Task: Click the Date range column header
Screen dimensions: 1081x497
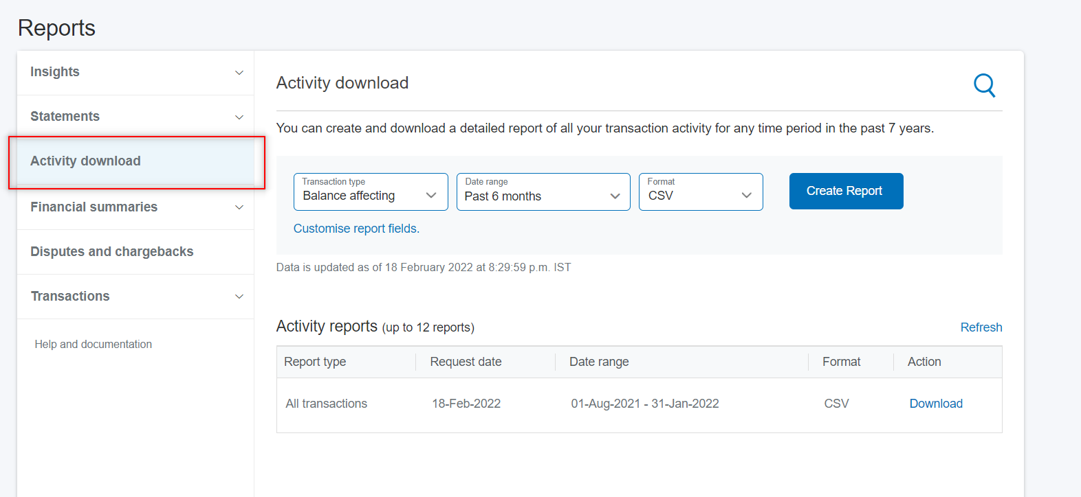Action: click(599, 362)
